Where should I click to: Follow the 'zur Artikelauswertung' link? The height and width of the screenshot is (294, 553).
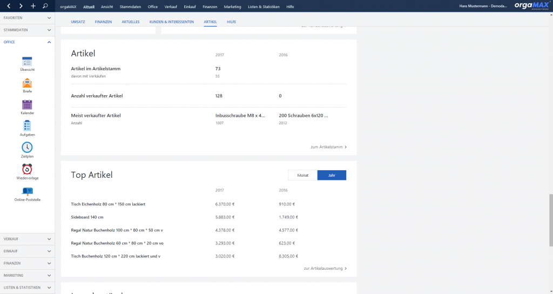click(325, 268)
